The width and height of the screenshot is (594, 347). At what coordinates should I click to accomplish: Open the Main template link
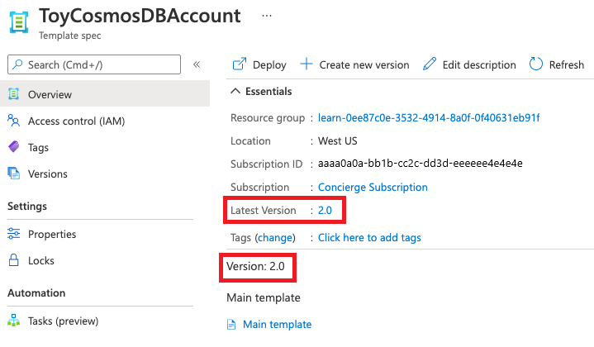coord(278,325)
